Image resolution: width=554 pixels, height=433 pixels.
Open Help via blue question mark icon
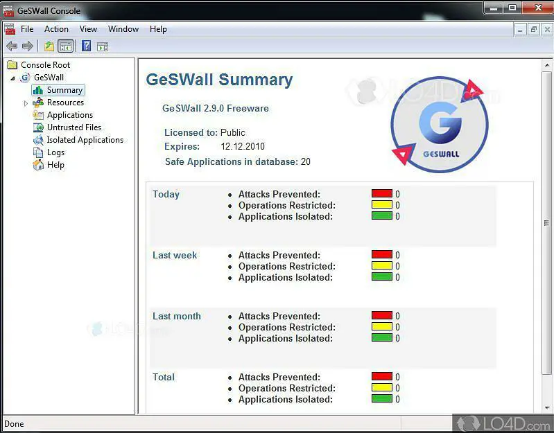click(x=86, y=46)
